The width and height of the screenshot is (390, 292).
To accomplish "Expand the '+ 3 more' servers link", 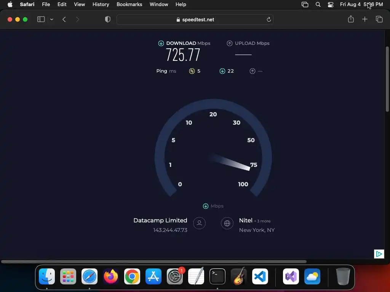I will point(262,221).
